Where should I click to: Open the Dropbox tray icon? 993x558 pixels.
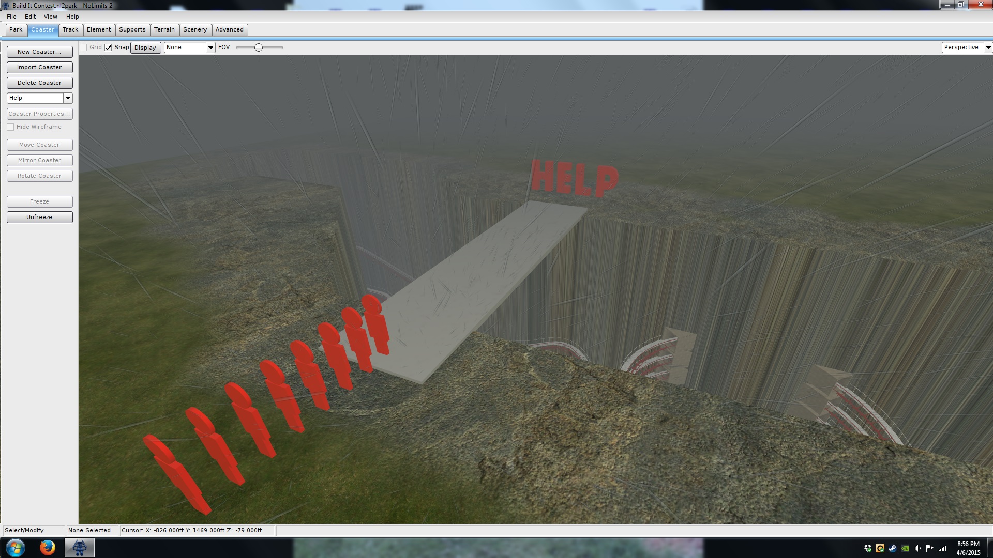click(x=868, y=548)
